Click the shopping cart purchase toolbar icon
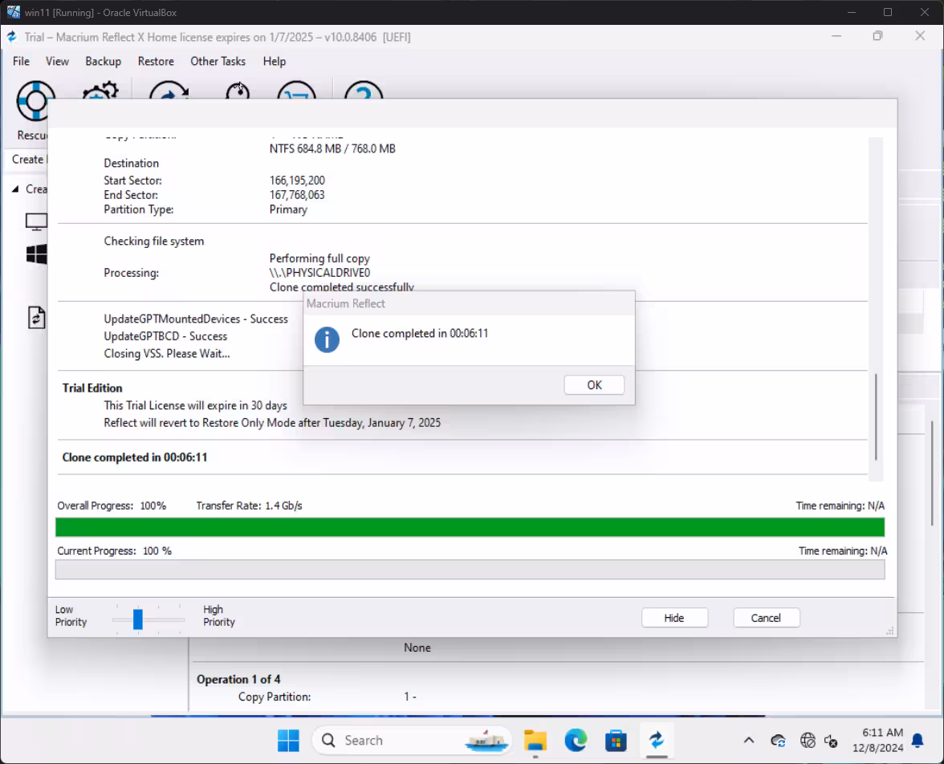Image resolution: width=944 pixels, height=764 pixels. [297, 91]
